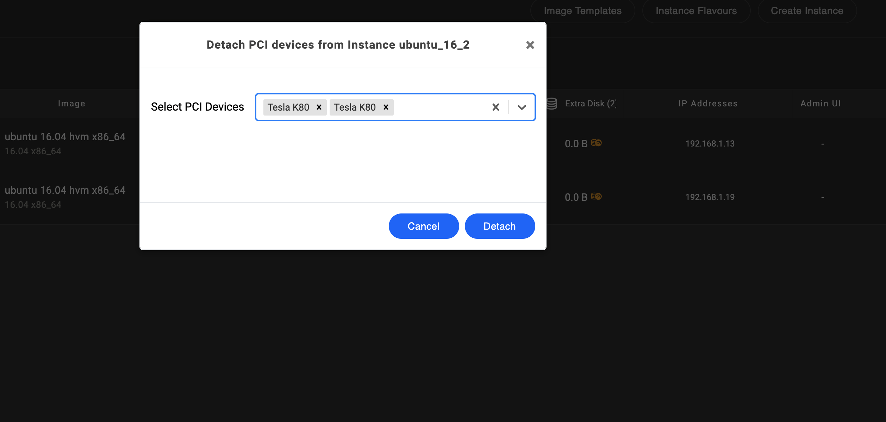Select first ubuntu 16.04 hvm x86_64 image
The width and height of the screenshot is (886, 422).
click(x=65, y=137)
